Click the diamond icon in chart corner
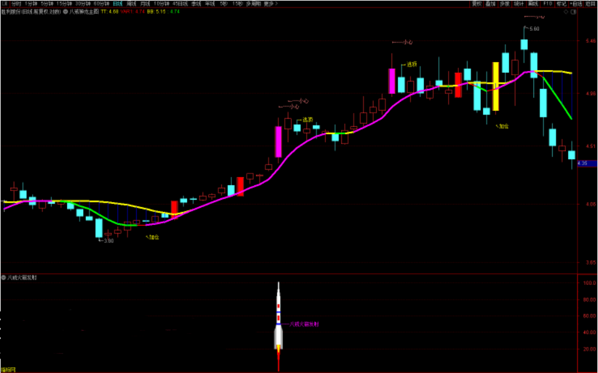The image size is (598, 373). 566,12
